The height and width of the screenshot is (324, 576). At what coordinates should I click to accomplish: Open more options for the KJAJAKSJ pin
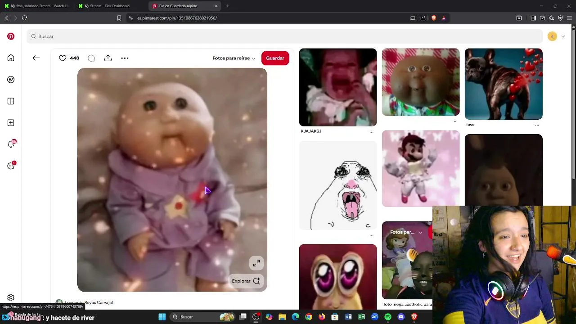[x=371, y=132]
